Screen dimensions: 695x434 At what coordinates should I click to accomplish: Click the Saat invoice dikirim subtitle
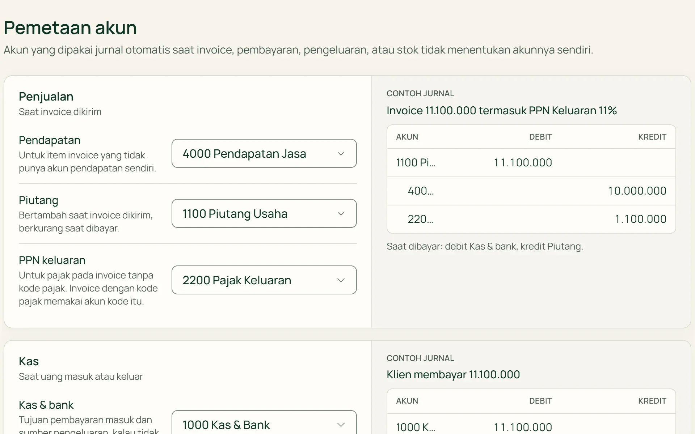60,112
